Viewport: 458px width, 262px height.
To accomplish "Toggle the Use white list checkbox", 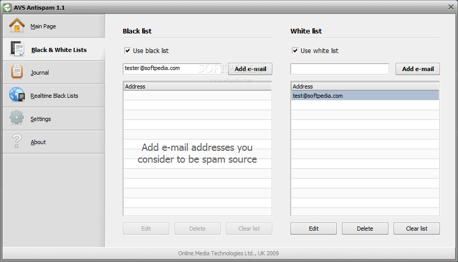I will pyautogui.click(x=295, y=50).
